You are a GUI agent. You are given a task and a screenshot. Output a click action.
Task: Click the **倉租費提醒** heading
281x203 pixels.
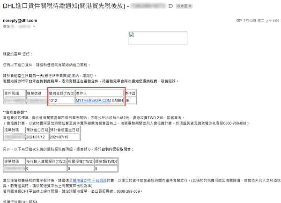(x=15, y=112)
